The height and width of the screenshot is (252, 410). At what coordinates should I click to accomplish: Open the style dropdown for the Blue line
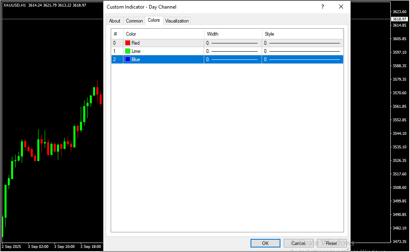[302, 59]
